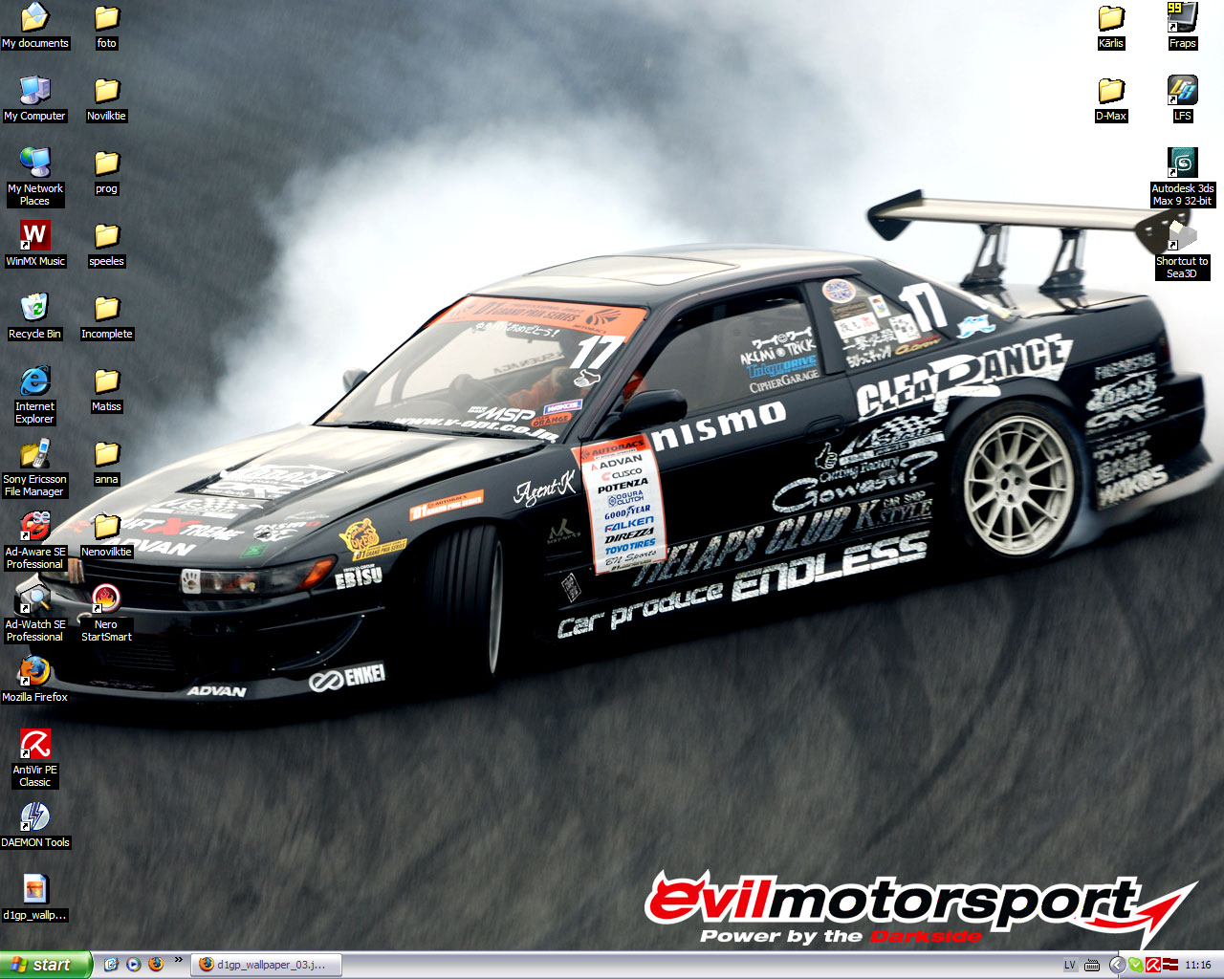1224x979 pixels.
Task: Select the Nero StartSmart shortcut
Action: (x=107, y=613)
